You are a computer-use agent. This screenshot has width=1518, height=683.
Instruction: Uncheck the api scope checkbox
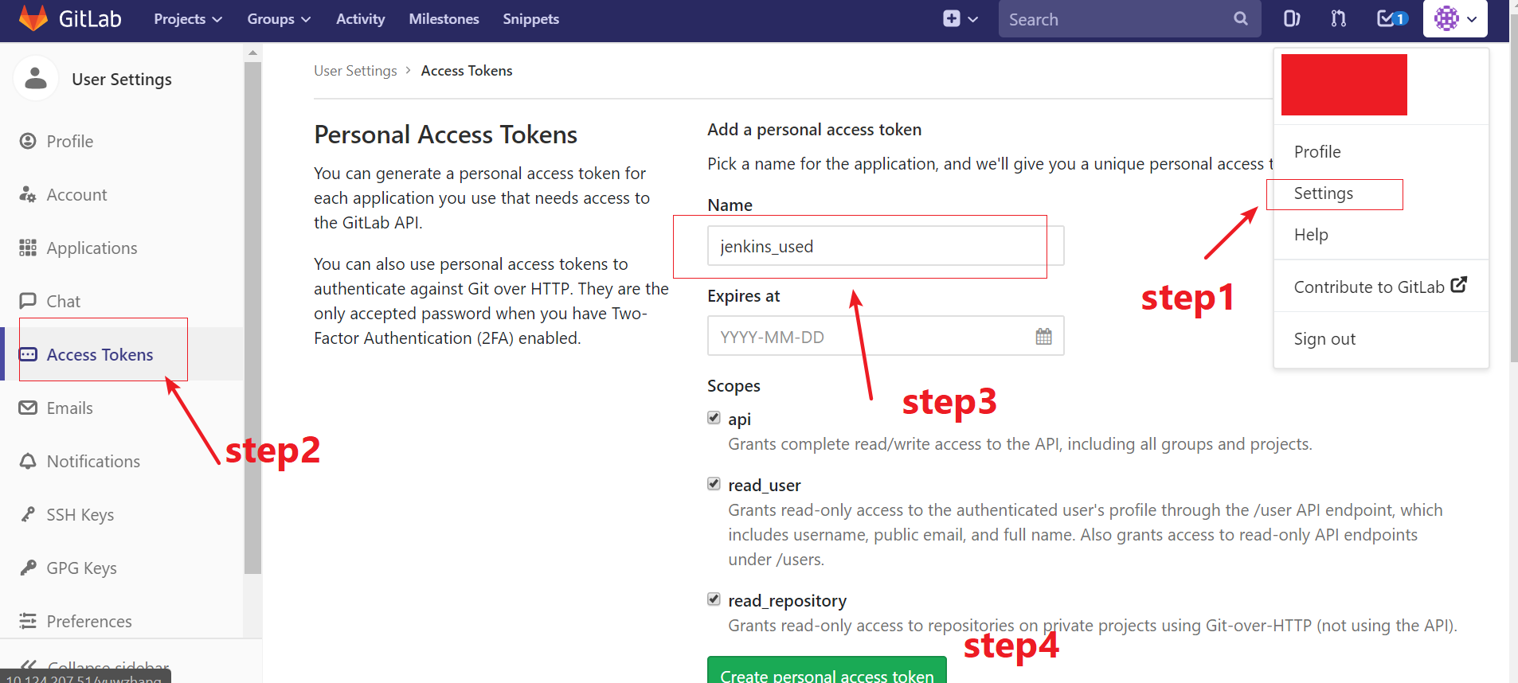[x=714, y=418]
